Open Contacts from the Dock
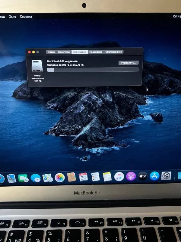The width and height of the screenshot is (181, 242). pyautogui.click(x=71, y=177)
